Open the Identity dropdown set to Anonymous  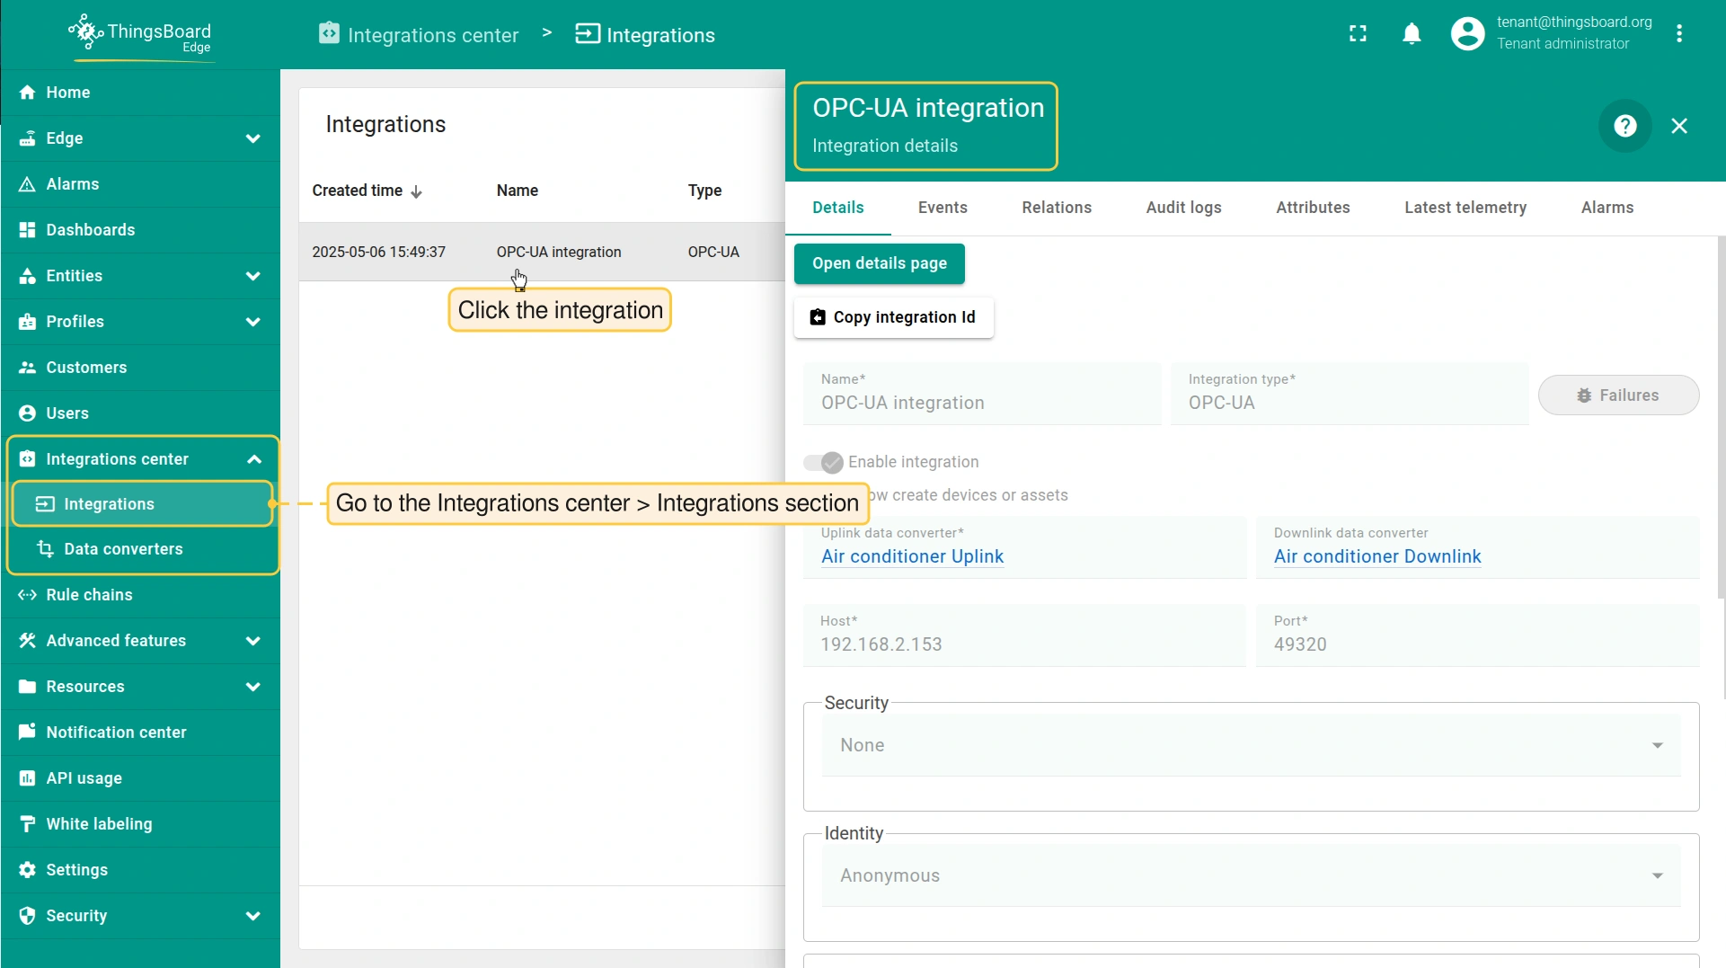(x=1250, y=875)
